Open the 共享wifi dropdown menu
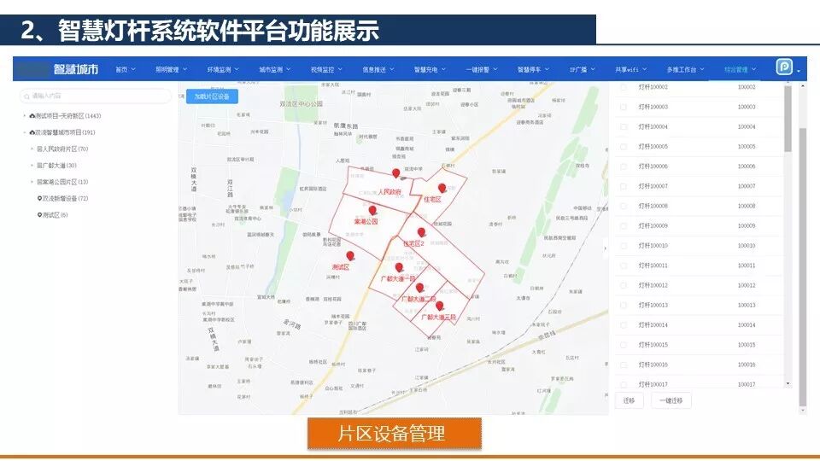Image resolution: width=820 pixels, height=461 pixels. tap(631, 69)
